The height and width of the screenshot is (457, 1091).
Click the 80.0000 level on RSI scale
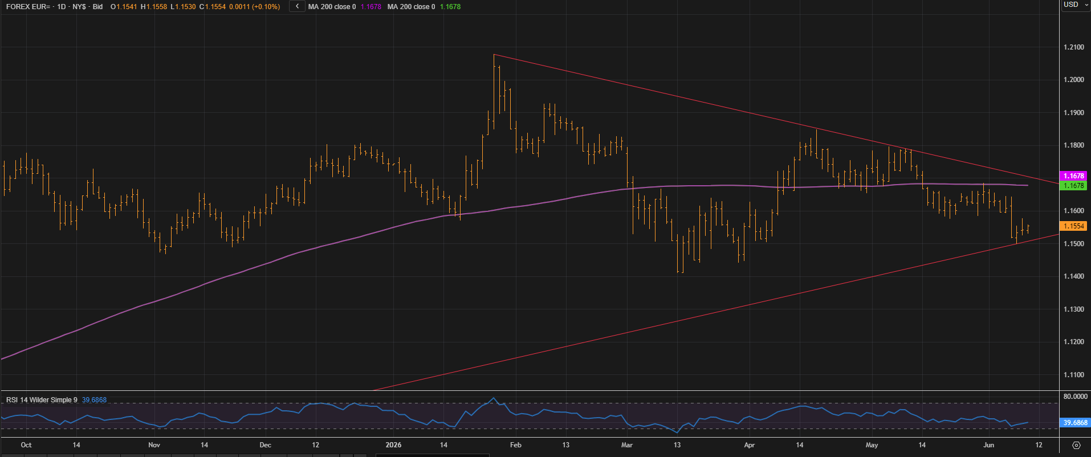(1076, 397)
